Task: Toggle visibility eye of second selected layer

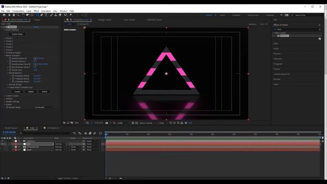Action: click(2, 144)
